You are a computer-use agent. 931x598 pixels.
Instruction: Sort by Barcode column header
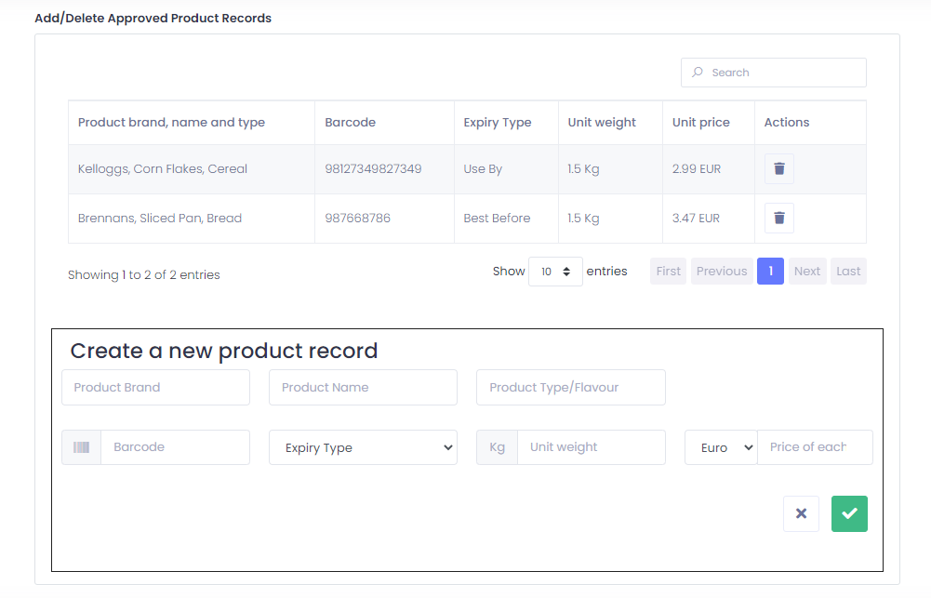click(384, 123)
